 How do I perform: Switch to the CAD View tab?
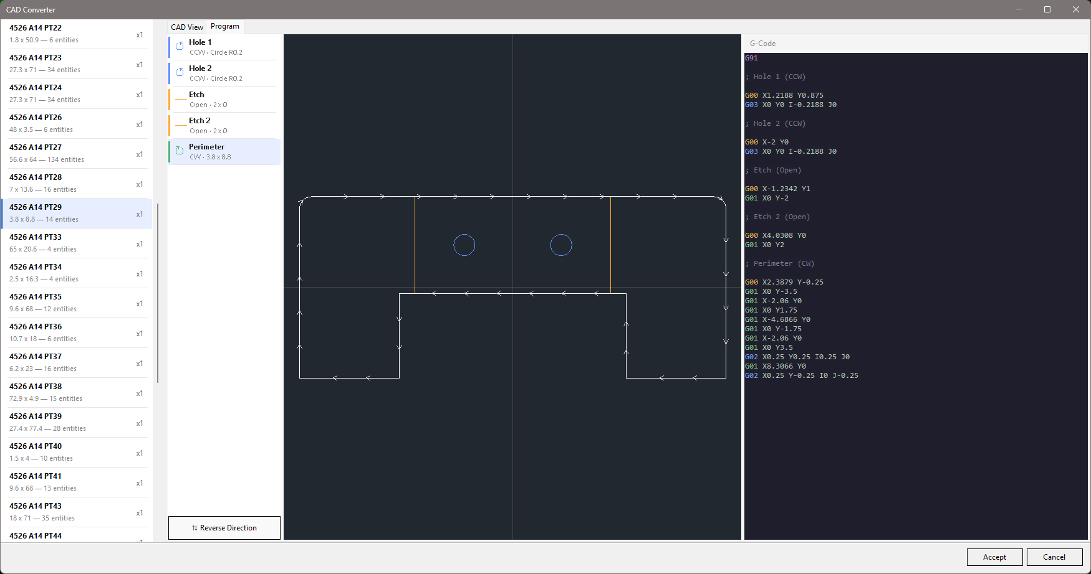click(x=186, y=27)
